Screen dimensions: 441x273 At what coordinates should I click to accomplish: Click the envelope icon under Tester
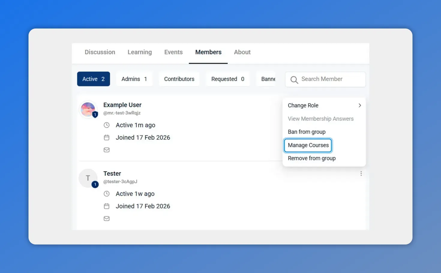click(x=107, y=218)
